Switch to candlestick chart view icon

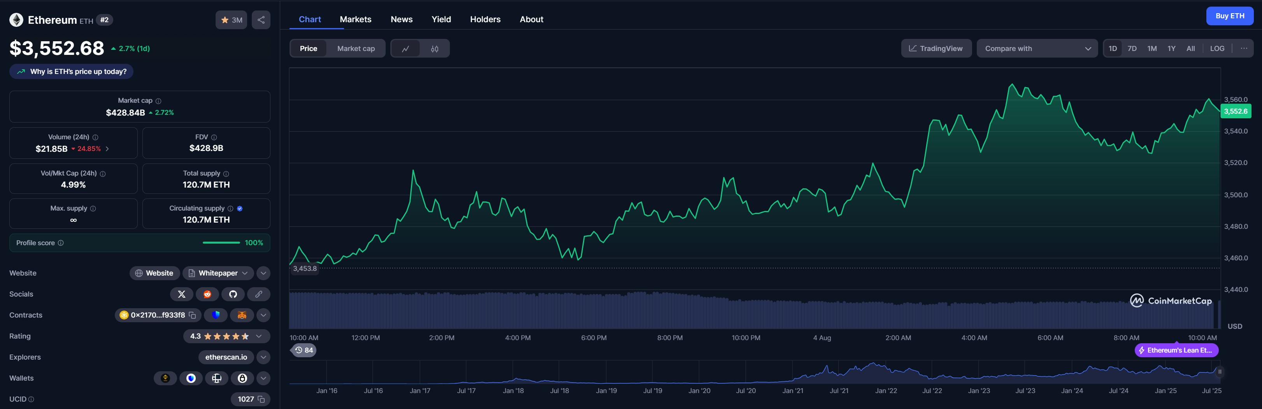coord(435,49)
